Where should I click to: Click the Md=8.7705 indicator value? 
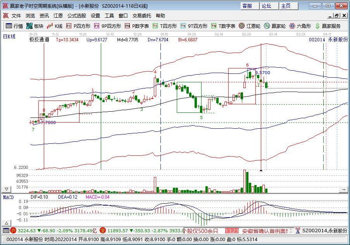(128, 39)
